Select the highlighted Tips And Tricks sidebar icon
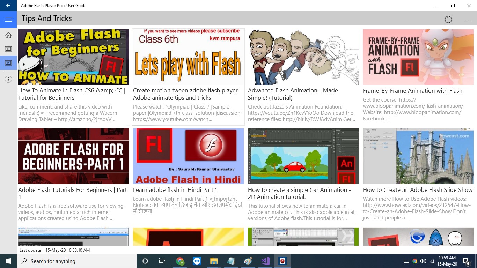The width and height of the screenshot is (477, 268). pos(8,63)
